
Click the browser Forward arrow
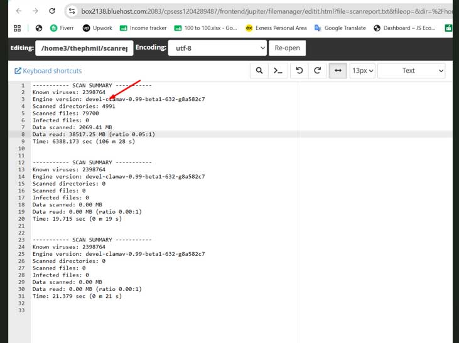[x=35, y=11]
